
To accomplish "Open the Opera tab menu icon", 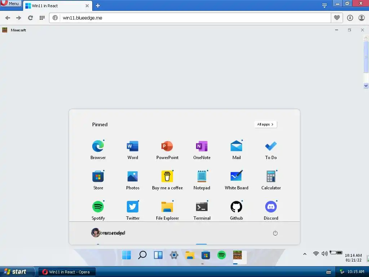I will tap(324, 6).
